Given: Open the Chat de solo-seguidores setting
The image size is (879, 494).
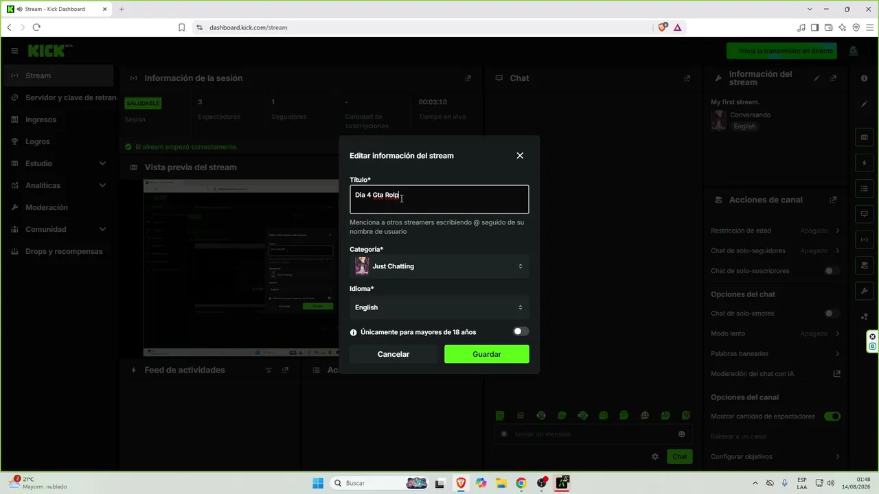Looking at the screenshot, I should [775, 250].
